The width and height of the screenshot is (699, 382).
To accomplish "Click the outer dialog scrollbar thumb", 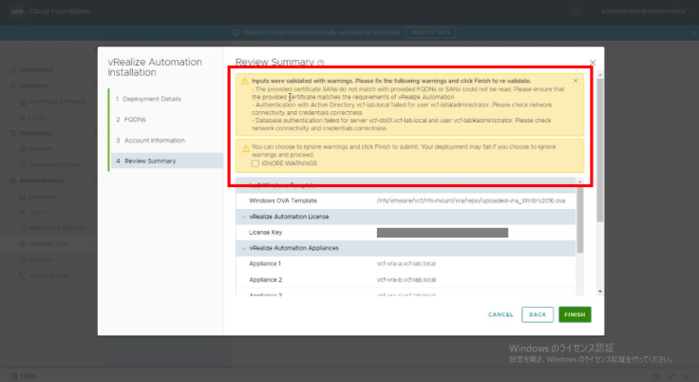I will point(600,150).
